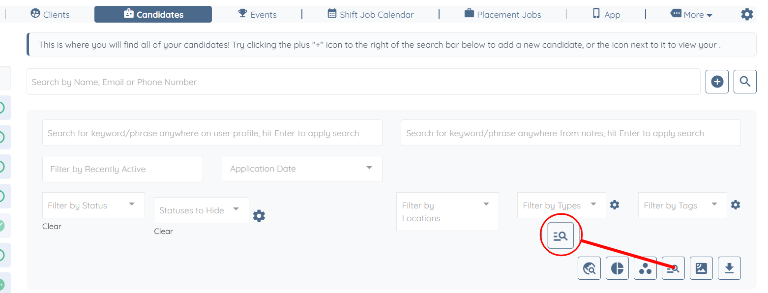
Task: Show the pie chart view
Action: tap(617, 268)
